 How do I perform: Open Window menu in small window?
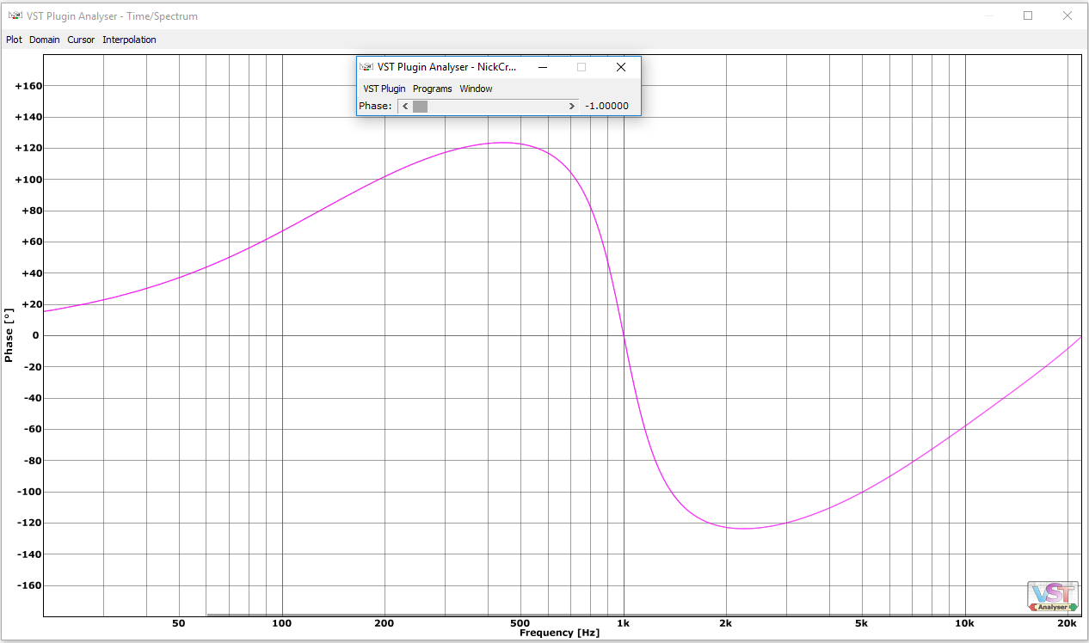point(476,89)
